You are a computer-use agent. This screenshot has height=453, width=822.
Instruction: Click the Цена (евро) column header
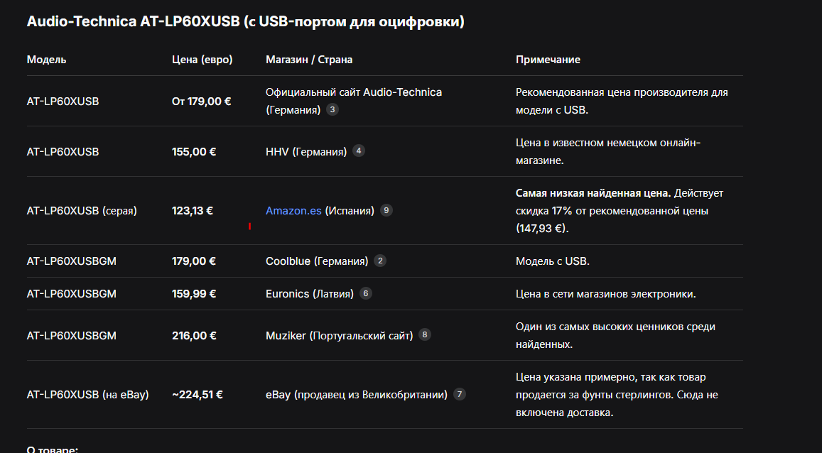point(202,60)
